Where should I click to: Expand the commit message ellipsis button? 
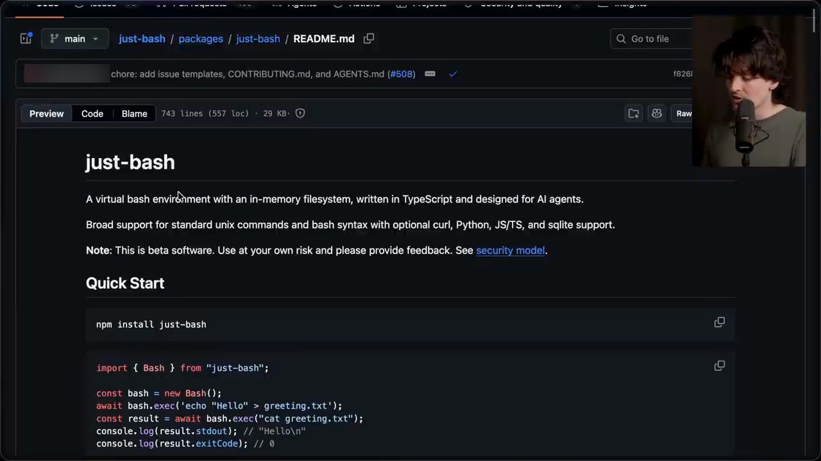pyautogui.click(x=430, y=74)
